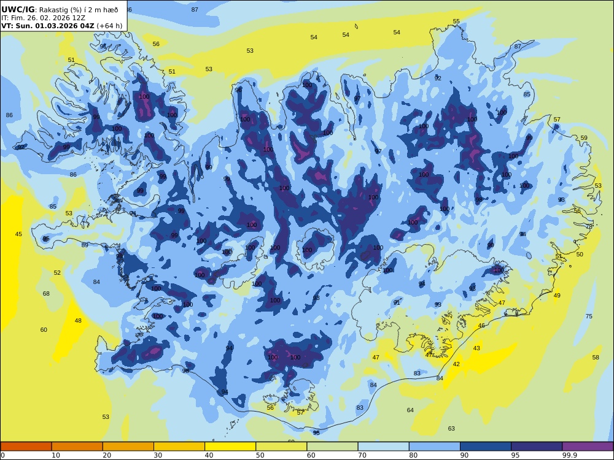Screen dimensions: 614x460
Task: Click the map value '52'
Action: point(57,273)
